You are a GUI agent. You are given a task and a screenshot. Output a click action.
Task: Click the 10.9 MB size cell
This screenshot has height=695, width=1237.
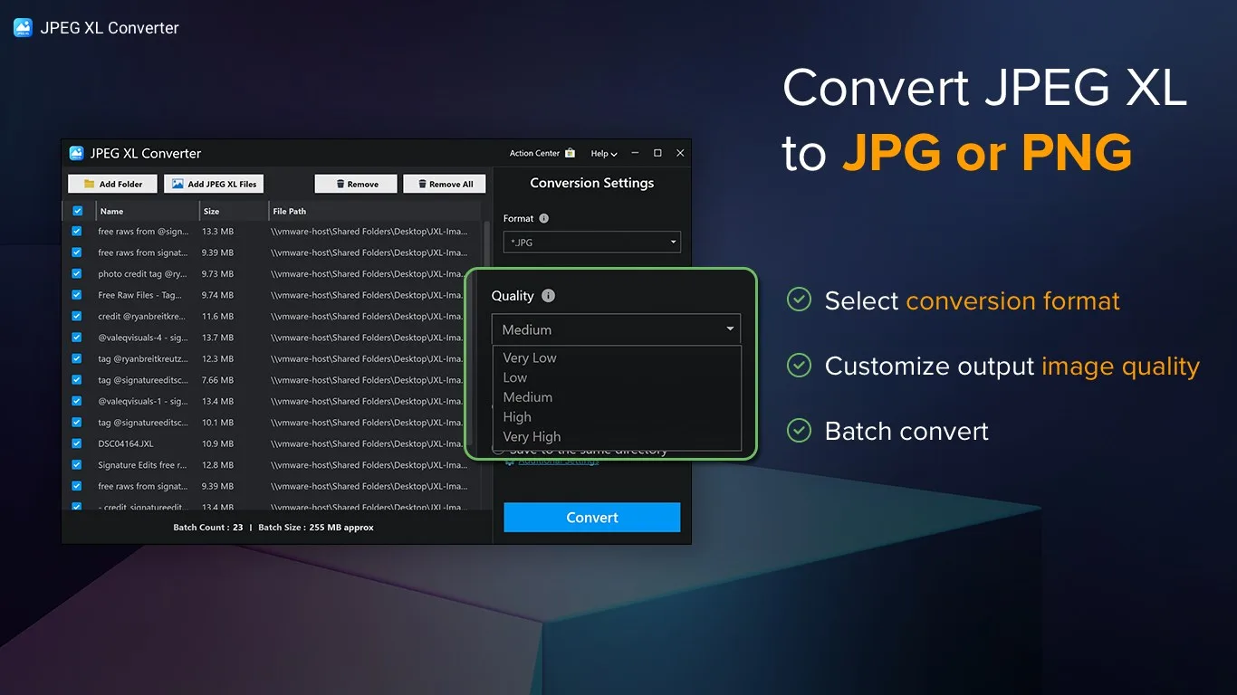point(217,443)
